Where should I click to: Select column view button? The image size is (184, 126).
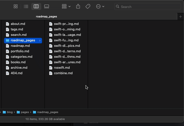(36, 6)
